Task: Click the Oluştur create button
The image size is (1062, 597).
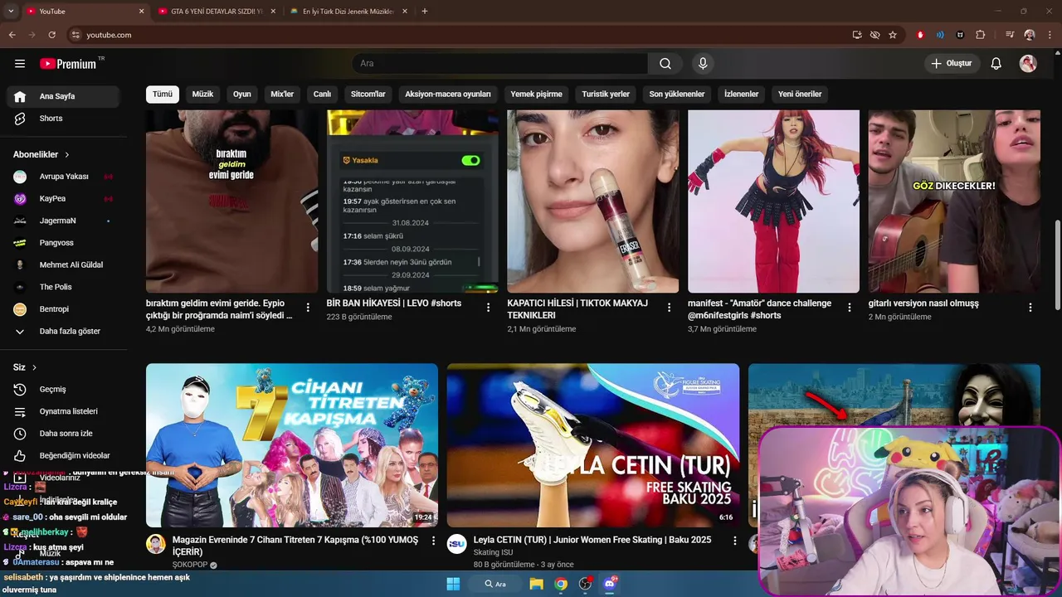Action: [x=952, y=64]
